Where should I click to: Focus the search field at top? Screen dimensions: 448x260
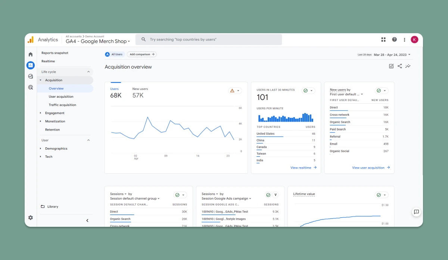(x=209, y=40)
